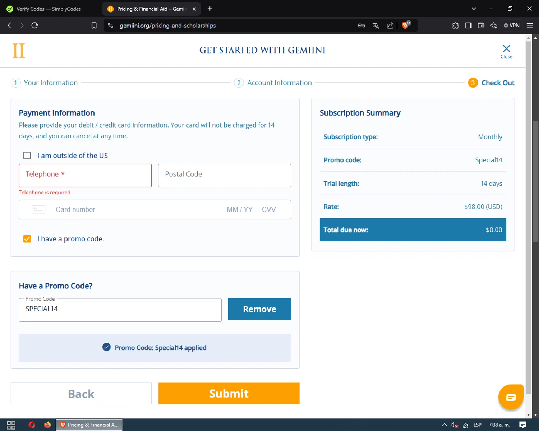Go to step 1 Your Information
The image size is (539, 431).
pos(45,83)
